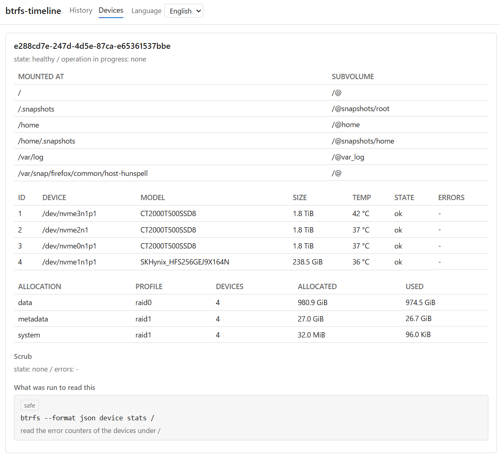The image size is (499, 456).
Task: Click the 'What was run to read this' heading
Action: [54, 388]
